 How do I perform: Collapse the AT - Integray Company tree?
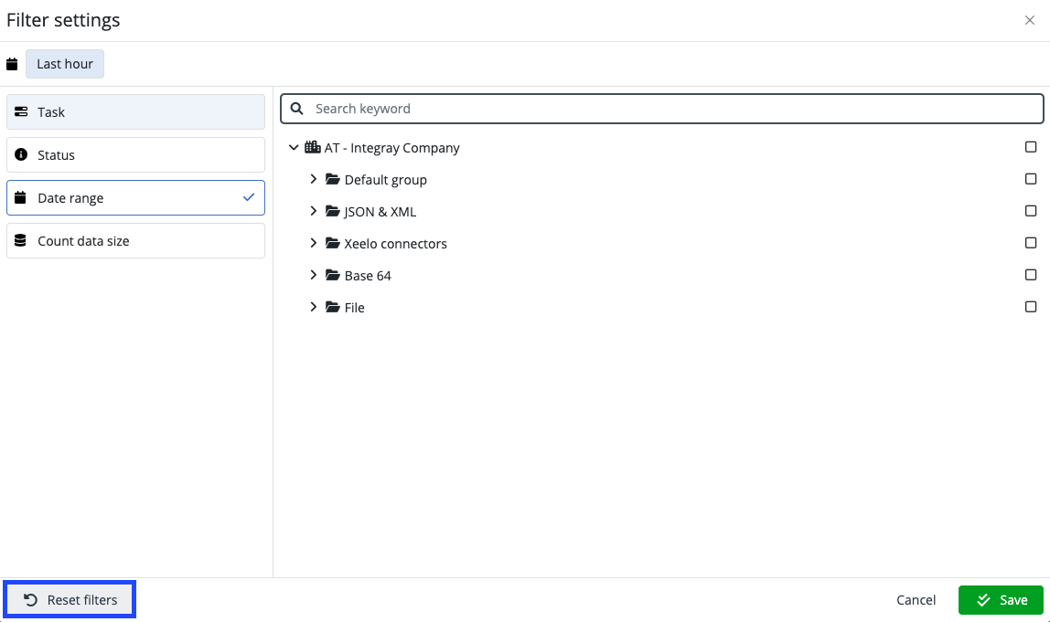pyautogui.click(x=294, y=147)
